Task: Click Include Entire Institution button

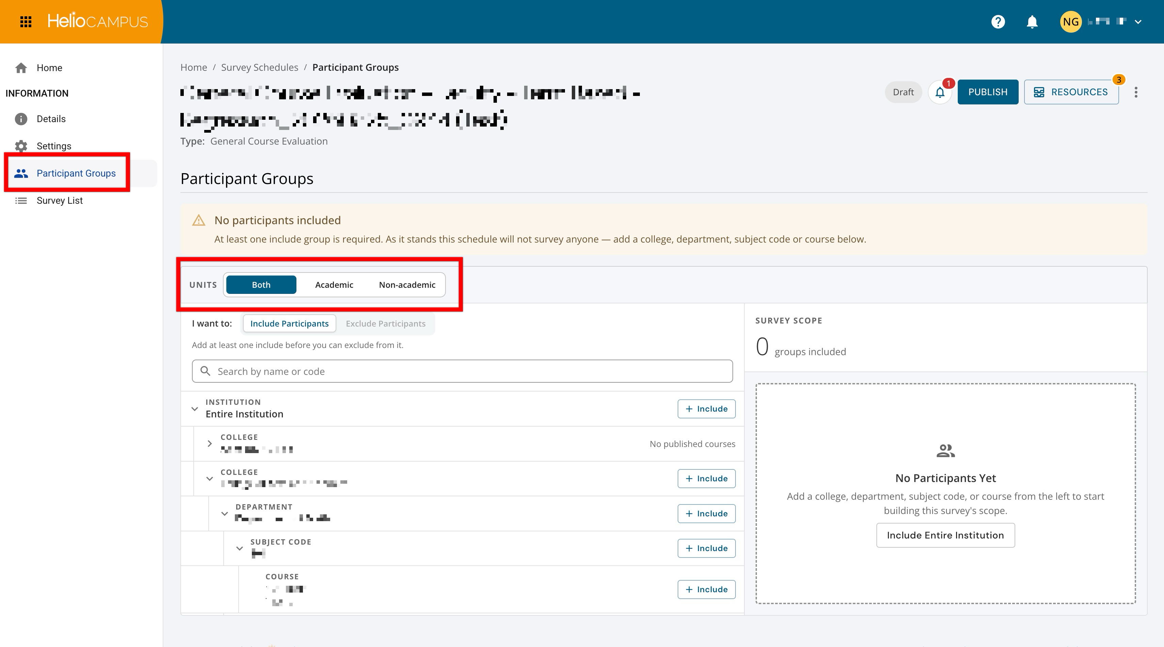Action: pos(945,535)
